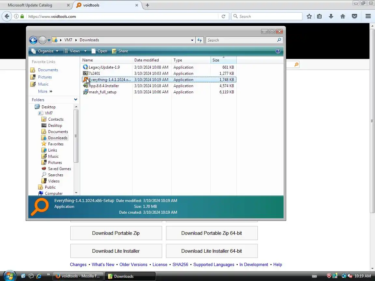The image size is (375, 281).
Task: Sort by Date modified column header
Action: coord(152,60)
